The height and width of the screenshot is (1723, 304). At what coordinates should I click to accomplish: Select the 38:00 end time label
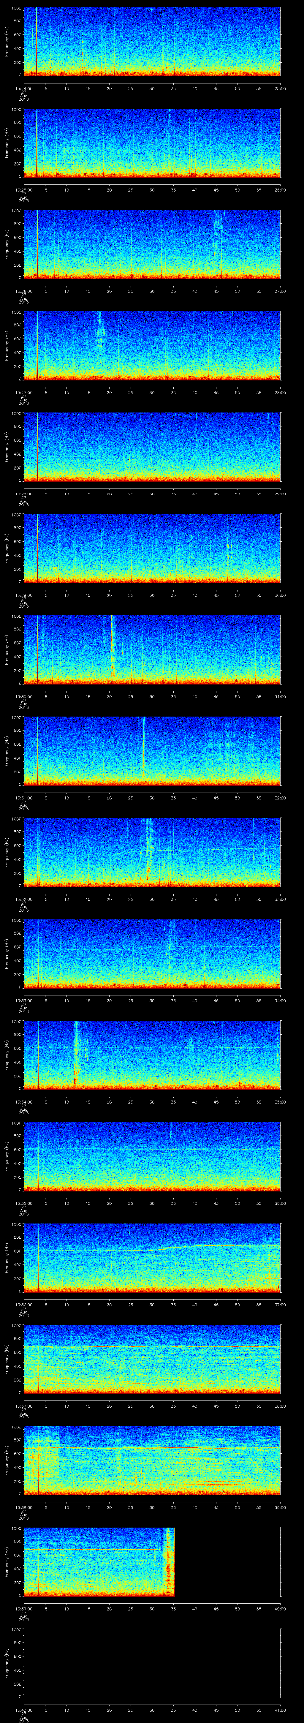(x=281, y=1406)
